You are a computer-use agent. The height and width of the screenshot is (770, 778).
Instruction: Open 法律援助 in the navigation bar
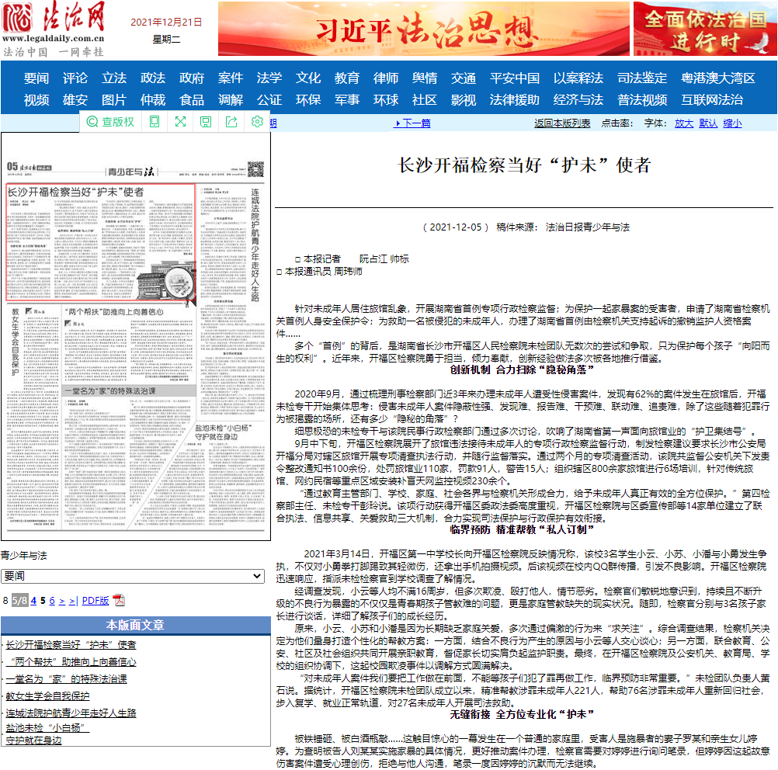pos(514,99)
